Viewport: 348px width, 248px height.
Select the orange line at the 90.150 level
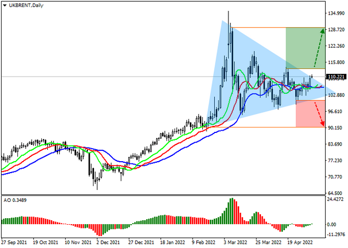(264, 127)
